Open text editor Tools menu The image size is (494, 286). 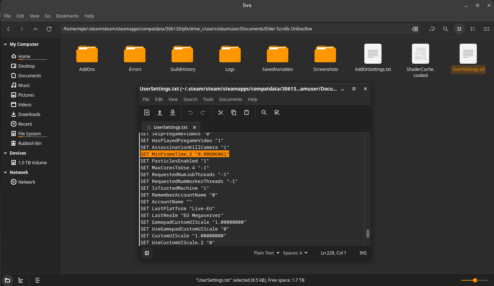click(208, 99)
